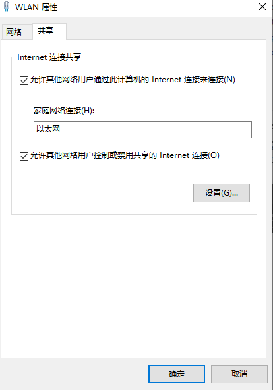Confirm with the 确定 button

click(x=177, y=374)
